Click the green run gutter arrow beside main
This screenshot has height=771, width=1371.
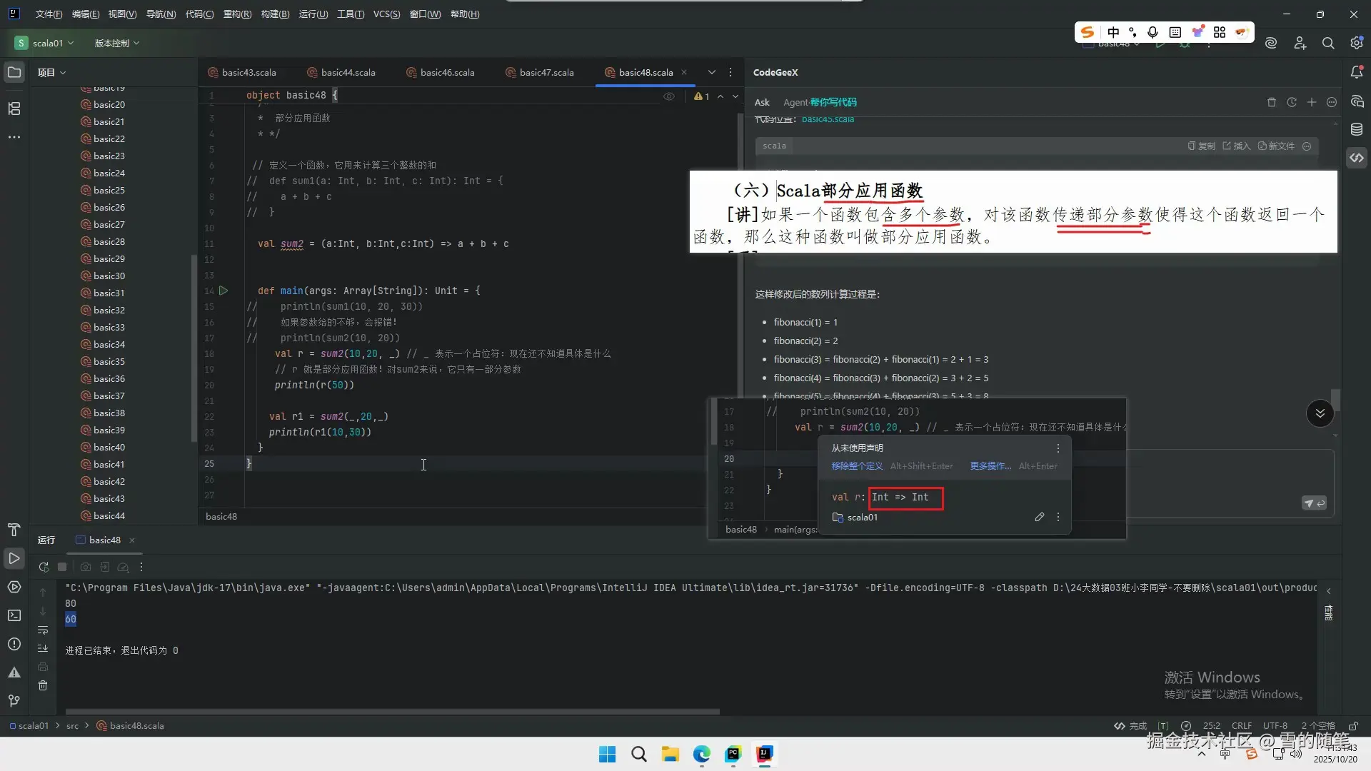(x=224, y=291)
